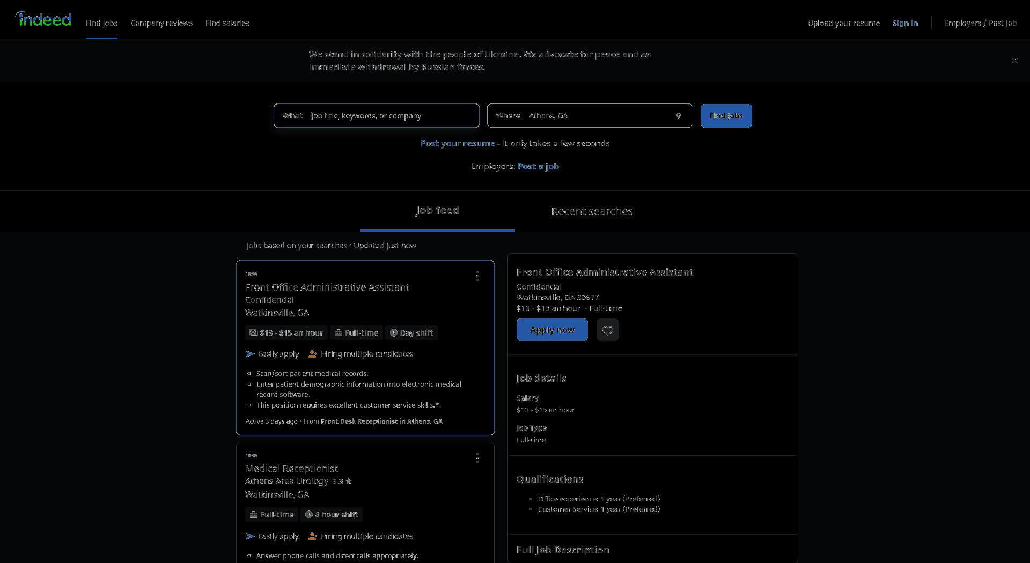Click the Post your resume link
Image resolution: width=1030 pixels, height=563 pixels.
coord(457,143)
